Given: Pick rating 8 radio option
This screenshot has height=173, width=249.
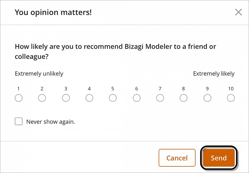Looking at the screenshot, I should click(184, 98).
